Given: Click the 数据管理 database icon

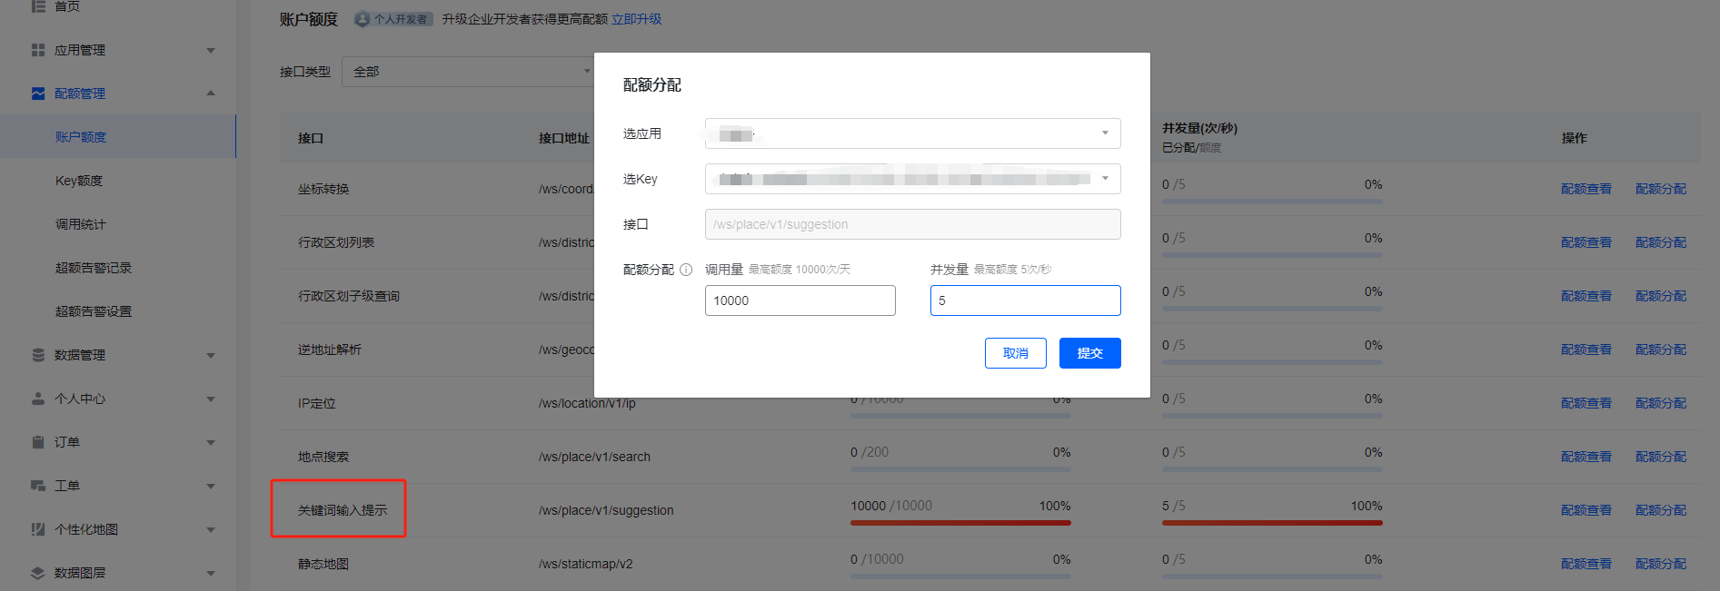Looking at the screenshot, I should tap(38, 355).
